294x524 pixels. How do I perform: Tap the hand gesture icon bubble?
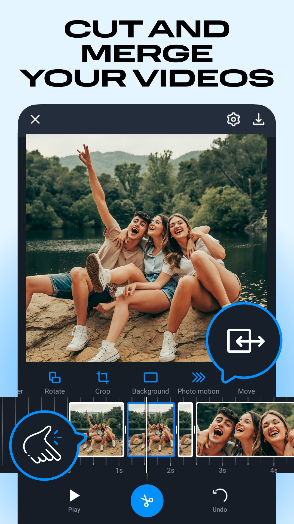coord(43,445)
